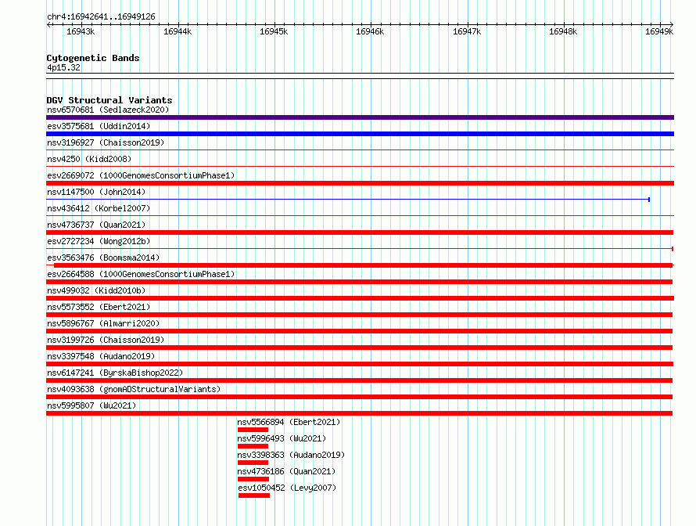
Task: Select the 4p15.32 cytogenetic band label
Action: [x=63, y=67]
